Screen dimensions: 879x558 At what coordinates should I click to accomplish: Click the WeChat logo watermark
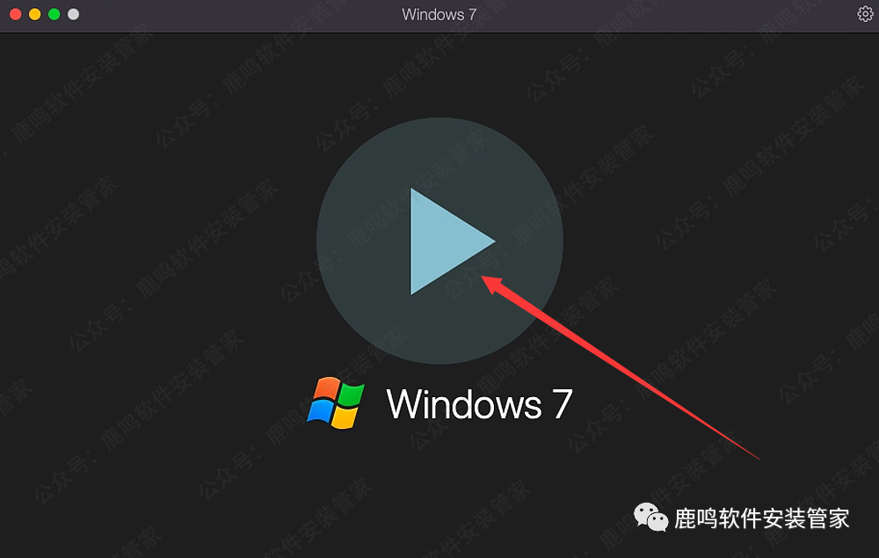click(x=650, y=517)
